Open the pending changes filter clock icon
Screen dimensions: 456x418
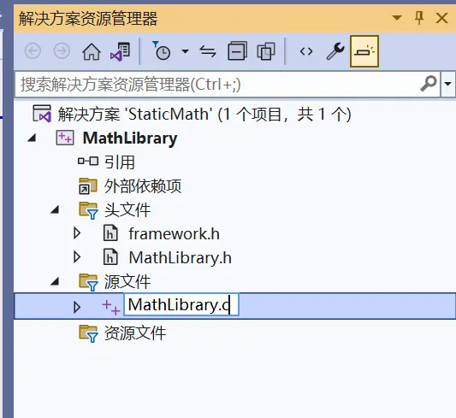(x=161, y=51)
